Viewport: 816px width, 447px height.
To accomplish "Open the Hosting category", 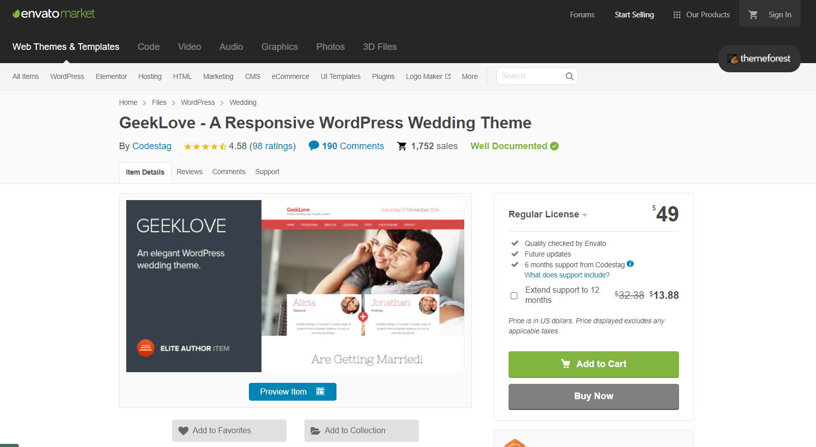I will [150, 76].
